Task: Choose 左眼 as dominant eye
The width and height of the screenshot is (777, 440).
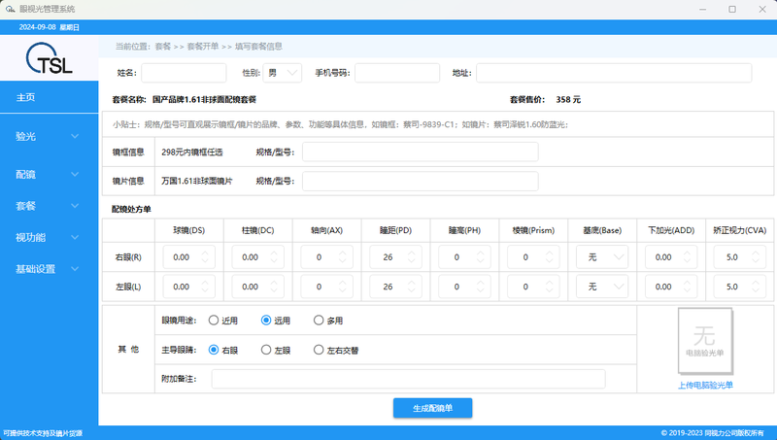Action: (x=266, y=350)
